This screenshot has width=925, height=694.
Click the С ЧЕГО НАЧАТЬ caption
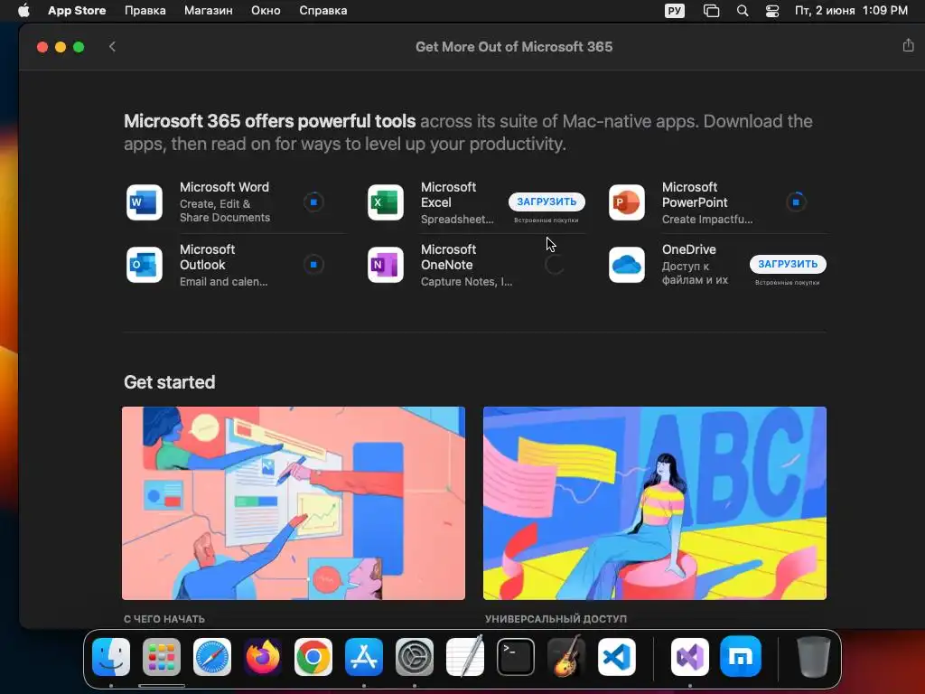pos(164,619)
